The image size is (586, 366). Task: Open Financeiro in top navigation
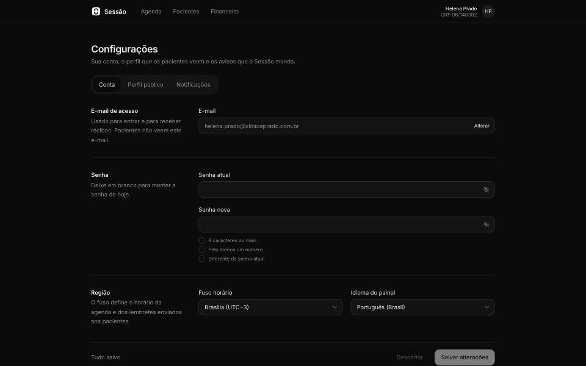point(224,12)
